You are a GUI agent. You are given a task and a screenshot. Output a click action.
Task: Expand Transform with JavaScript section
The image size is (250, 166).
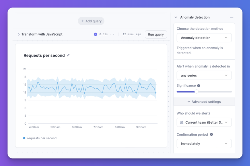click(x=19, y=34)
